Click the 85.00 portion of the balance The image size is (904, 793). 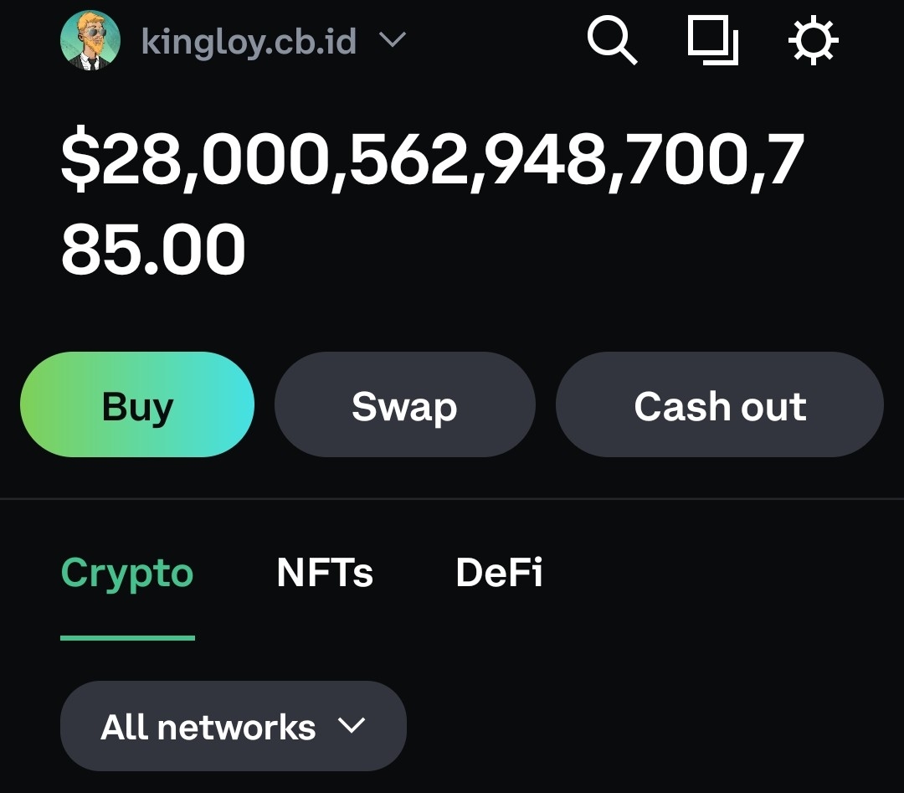(153, 250)
